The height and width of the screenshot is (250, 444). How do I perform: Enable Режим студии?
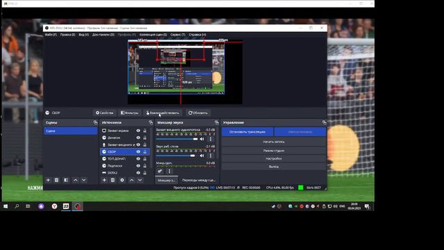(x=273, y=151)
